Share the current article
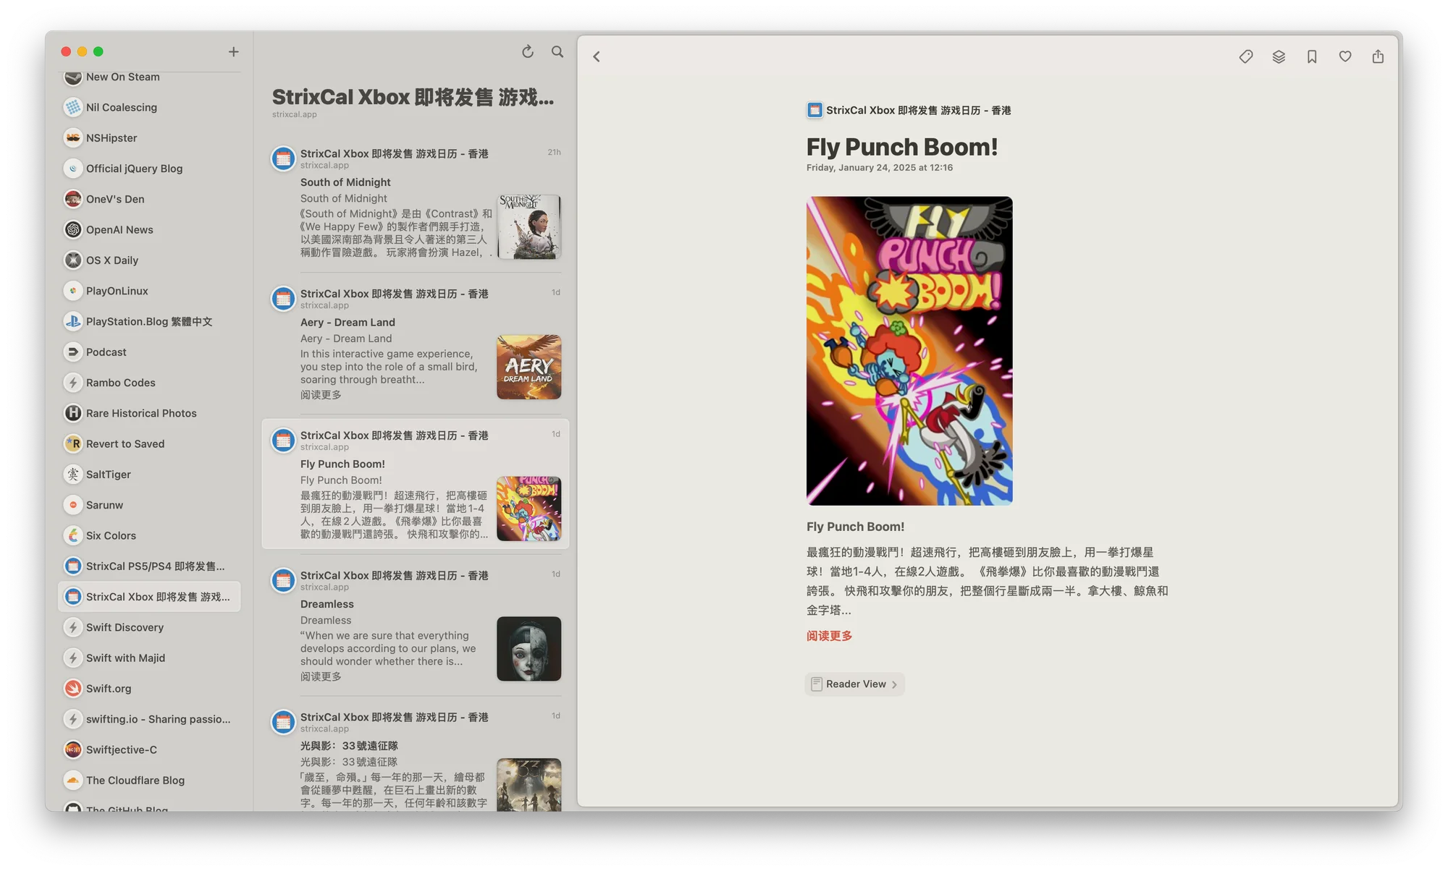This screenshot has width=1448, height=871. 1378,56
